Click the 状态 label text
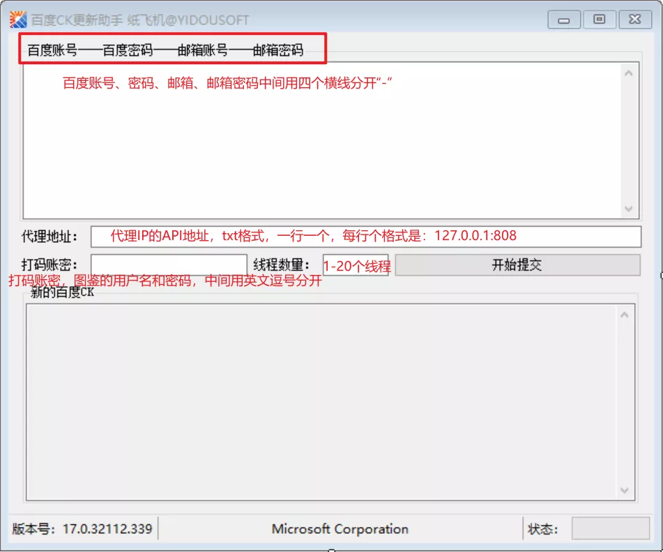 click(x=543, y=529)
